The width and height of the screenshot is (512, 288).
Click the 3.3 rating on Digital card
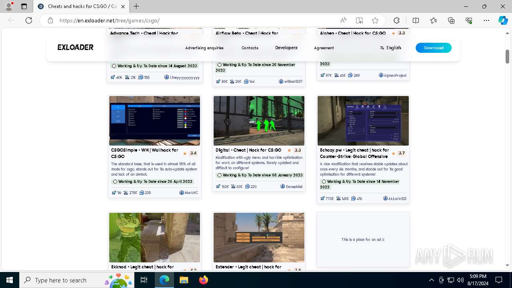295,150
